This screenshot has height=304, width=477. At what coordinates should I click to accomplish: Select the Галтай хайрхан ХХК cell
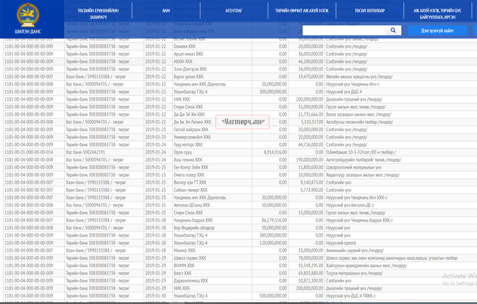point(191,129)
